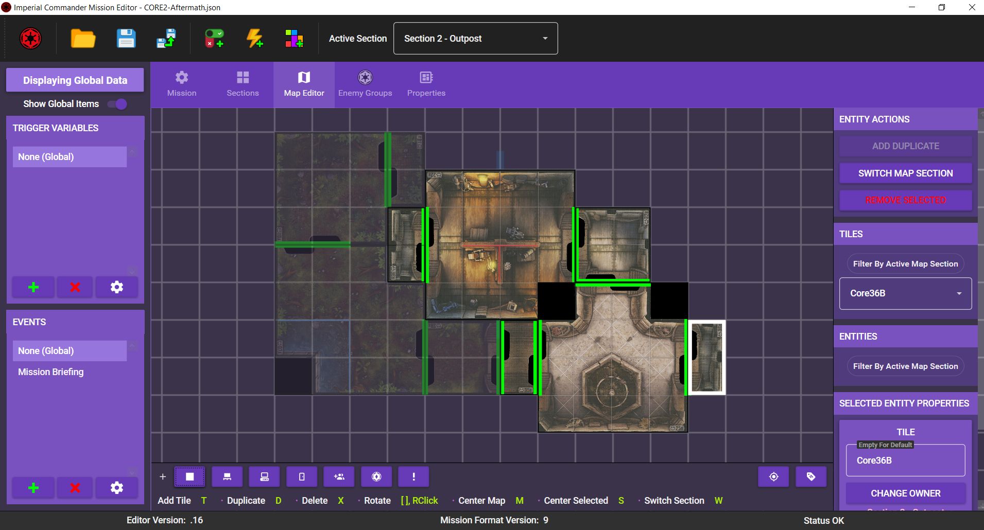Click the tag label button
The height and width of the screenshot is (530, 984).
point(811,476)
